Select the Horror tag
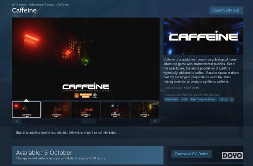 (x=223, y=99)
